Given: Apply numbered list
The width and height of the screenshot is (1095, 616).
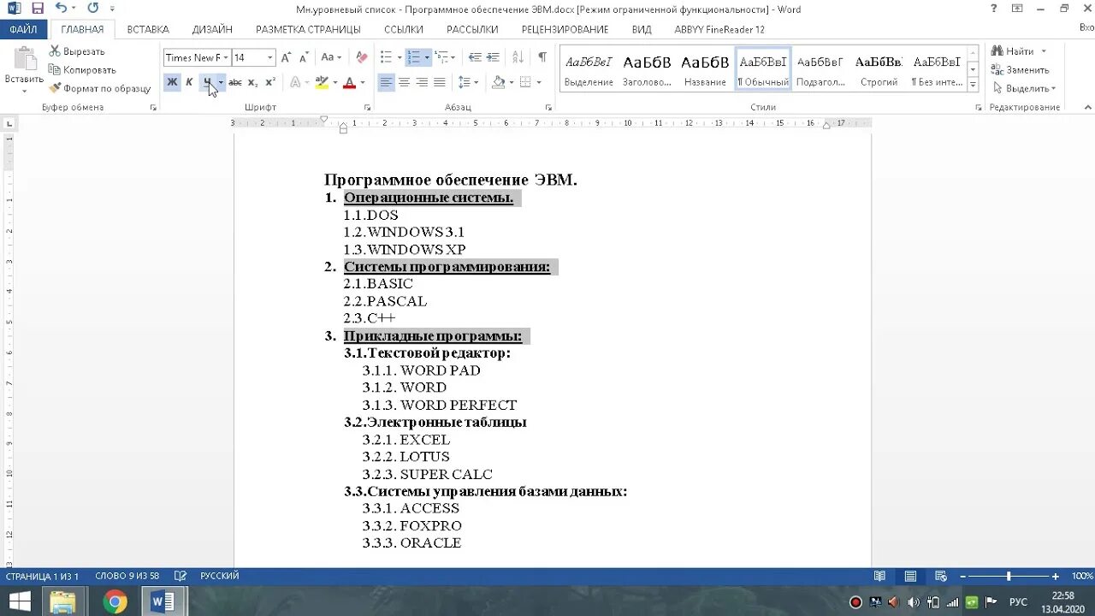Looking at the screenshot, I should click(414, 57).
